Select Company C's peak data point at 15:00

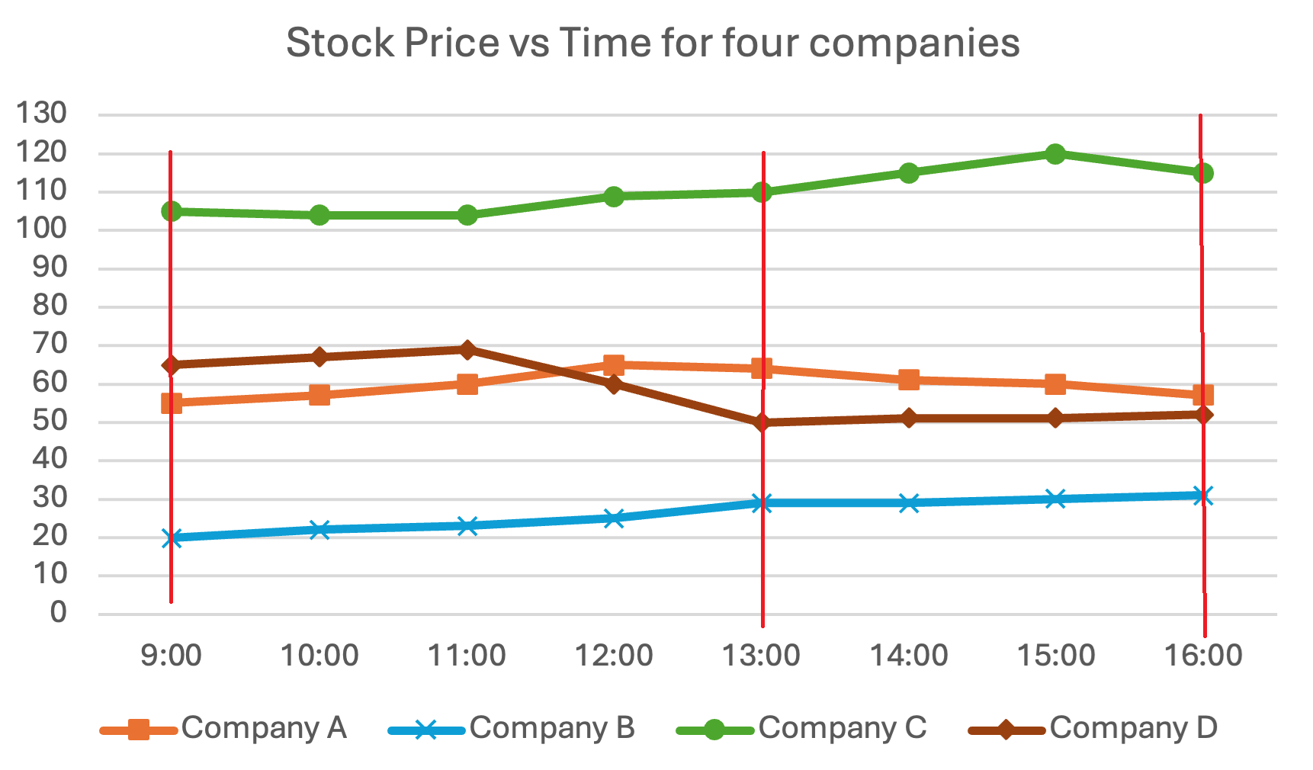[x=1055, y=154]
